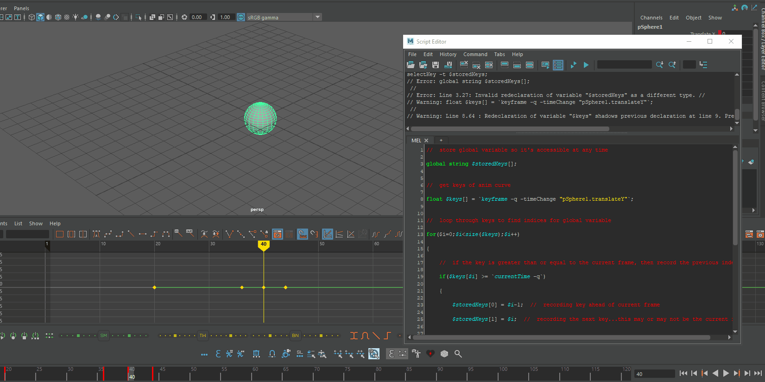765x382 pixels.
Task: Toggle the color management ON button
Action: (241, 17)
